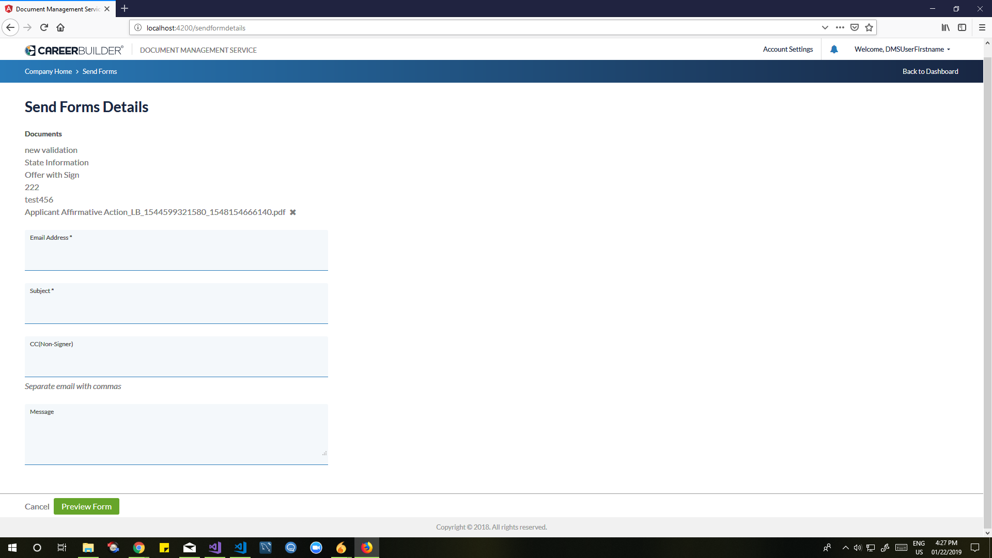
Task: Click the browser reload button
Action: [x=44, y=28]
